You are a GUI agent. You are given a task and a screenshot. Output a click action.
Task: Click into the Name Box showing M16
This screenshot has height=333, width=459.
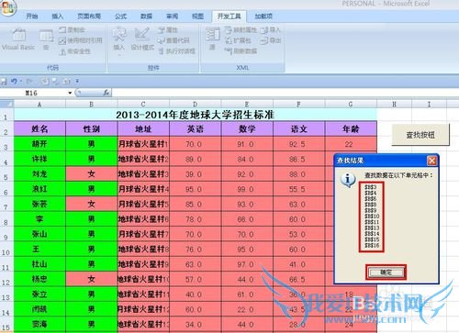coord(34,93)
